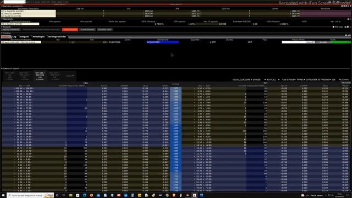Screen dimensions: 352x198
Task: Open the NYMEX exchange dropdown
Action: [x=301, y=80]
